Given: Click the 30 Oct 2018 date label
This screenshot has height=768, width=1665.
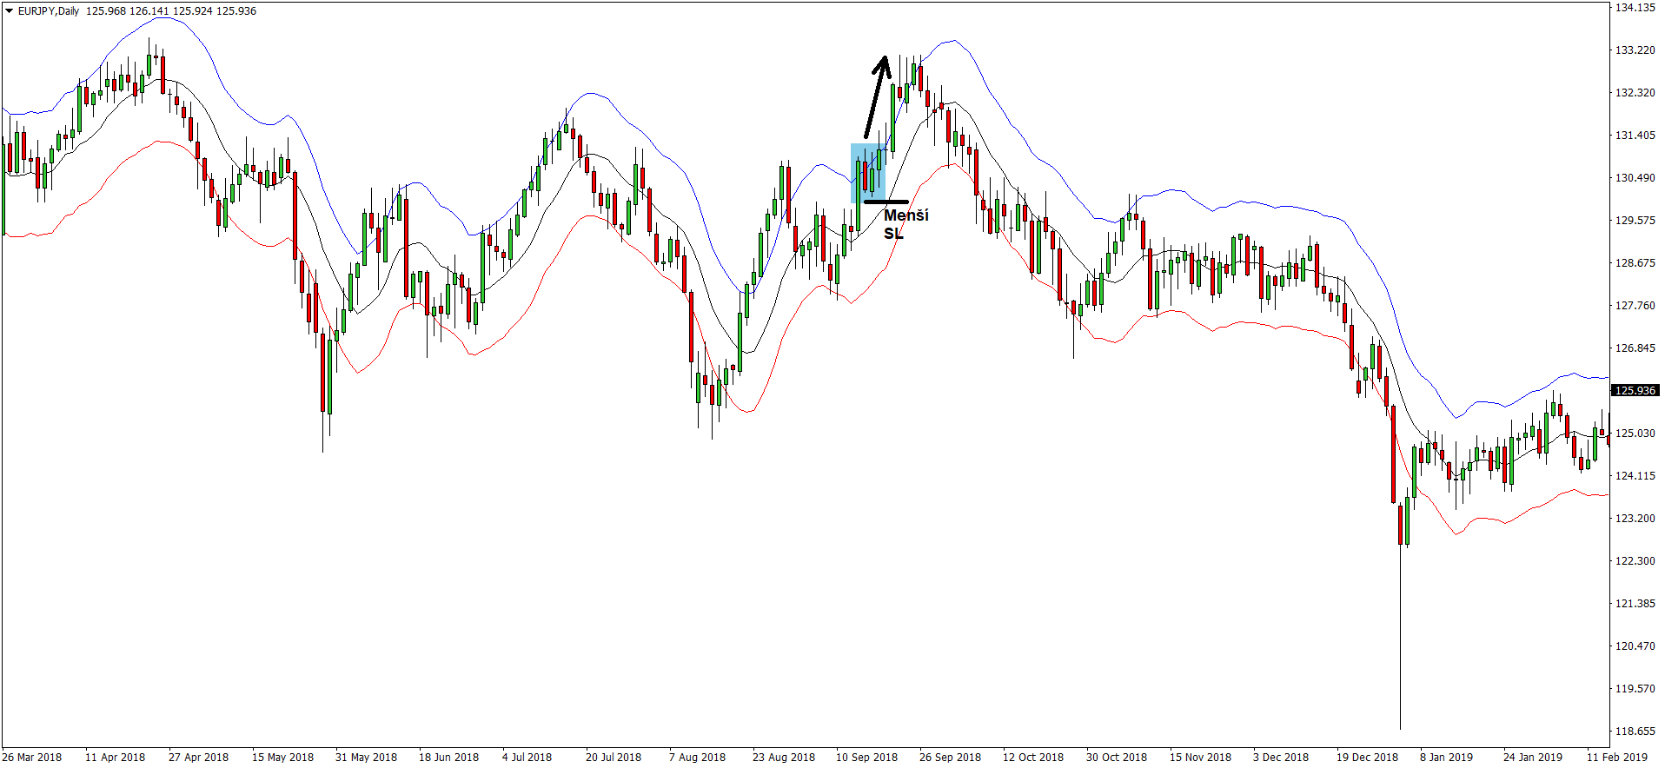Looking at the screenshot, I should click(1116, 758).
